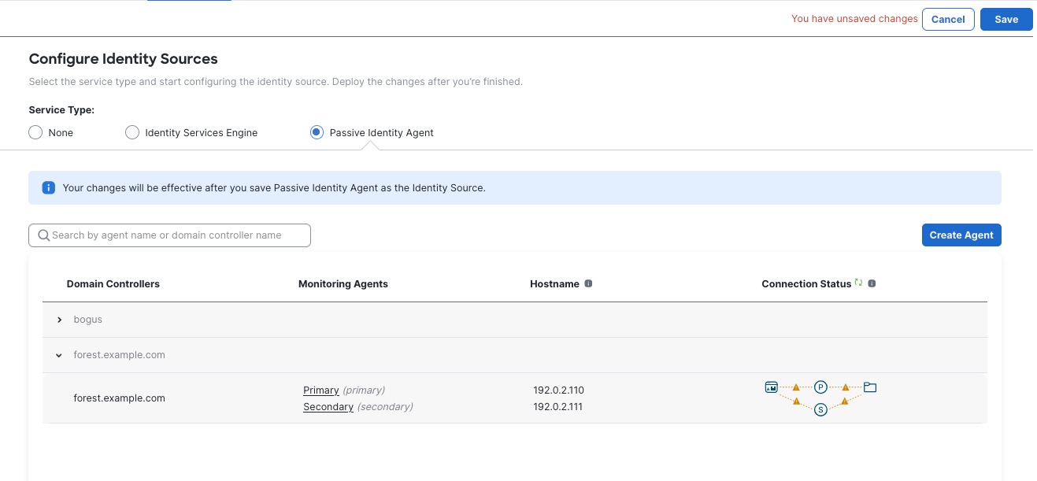Viewport: 1037px width, 481px height.
Task: Click the info icon in the blue banner
Action: coord(48,187)
